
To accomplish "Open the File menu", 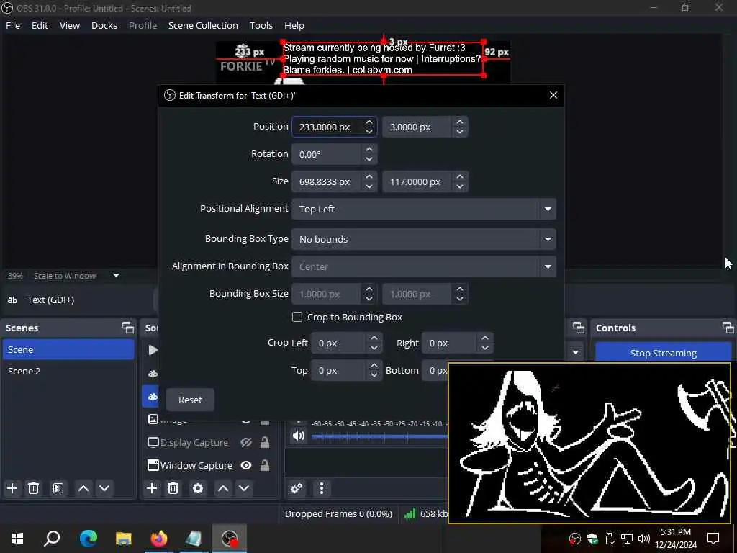I will coord(13,25).
